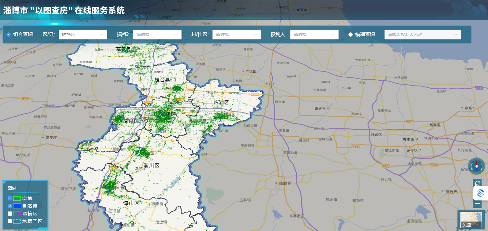Viewport: 488px width, 231px height.
Task: Click the zoom out minus button
Action: [477, 204]
